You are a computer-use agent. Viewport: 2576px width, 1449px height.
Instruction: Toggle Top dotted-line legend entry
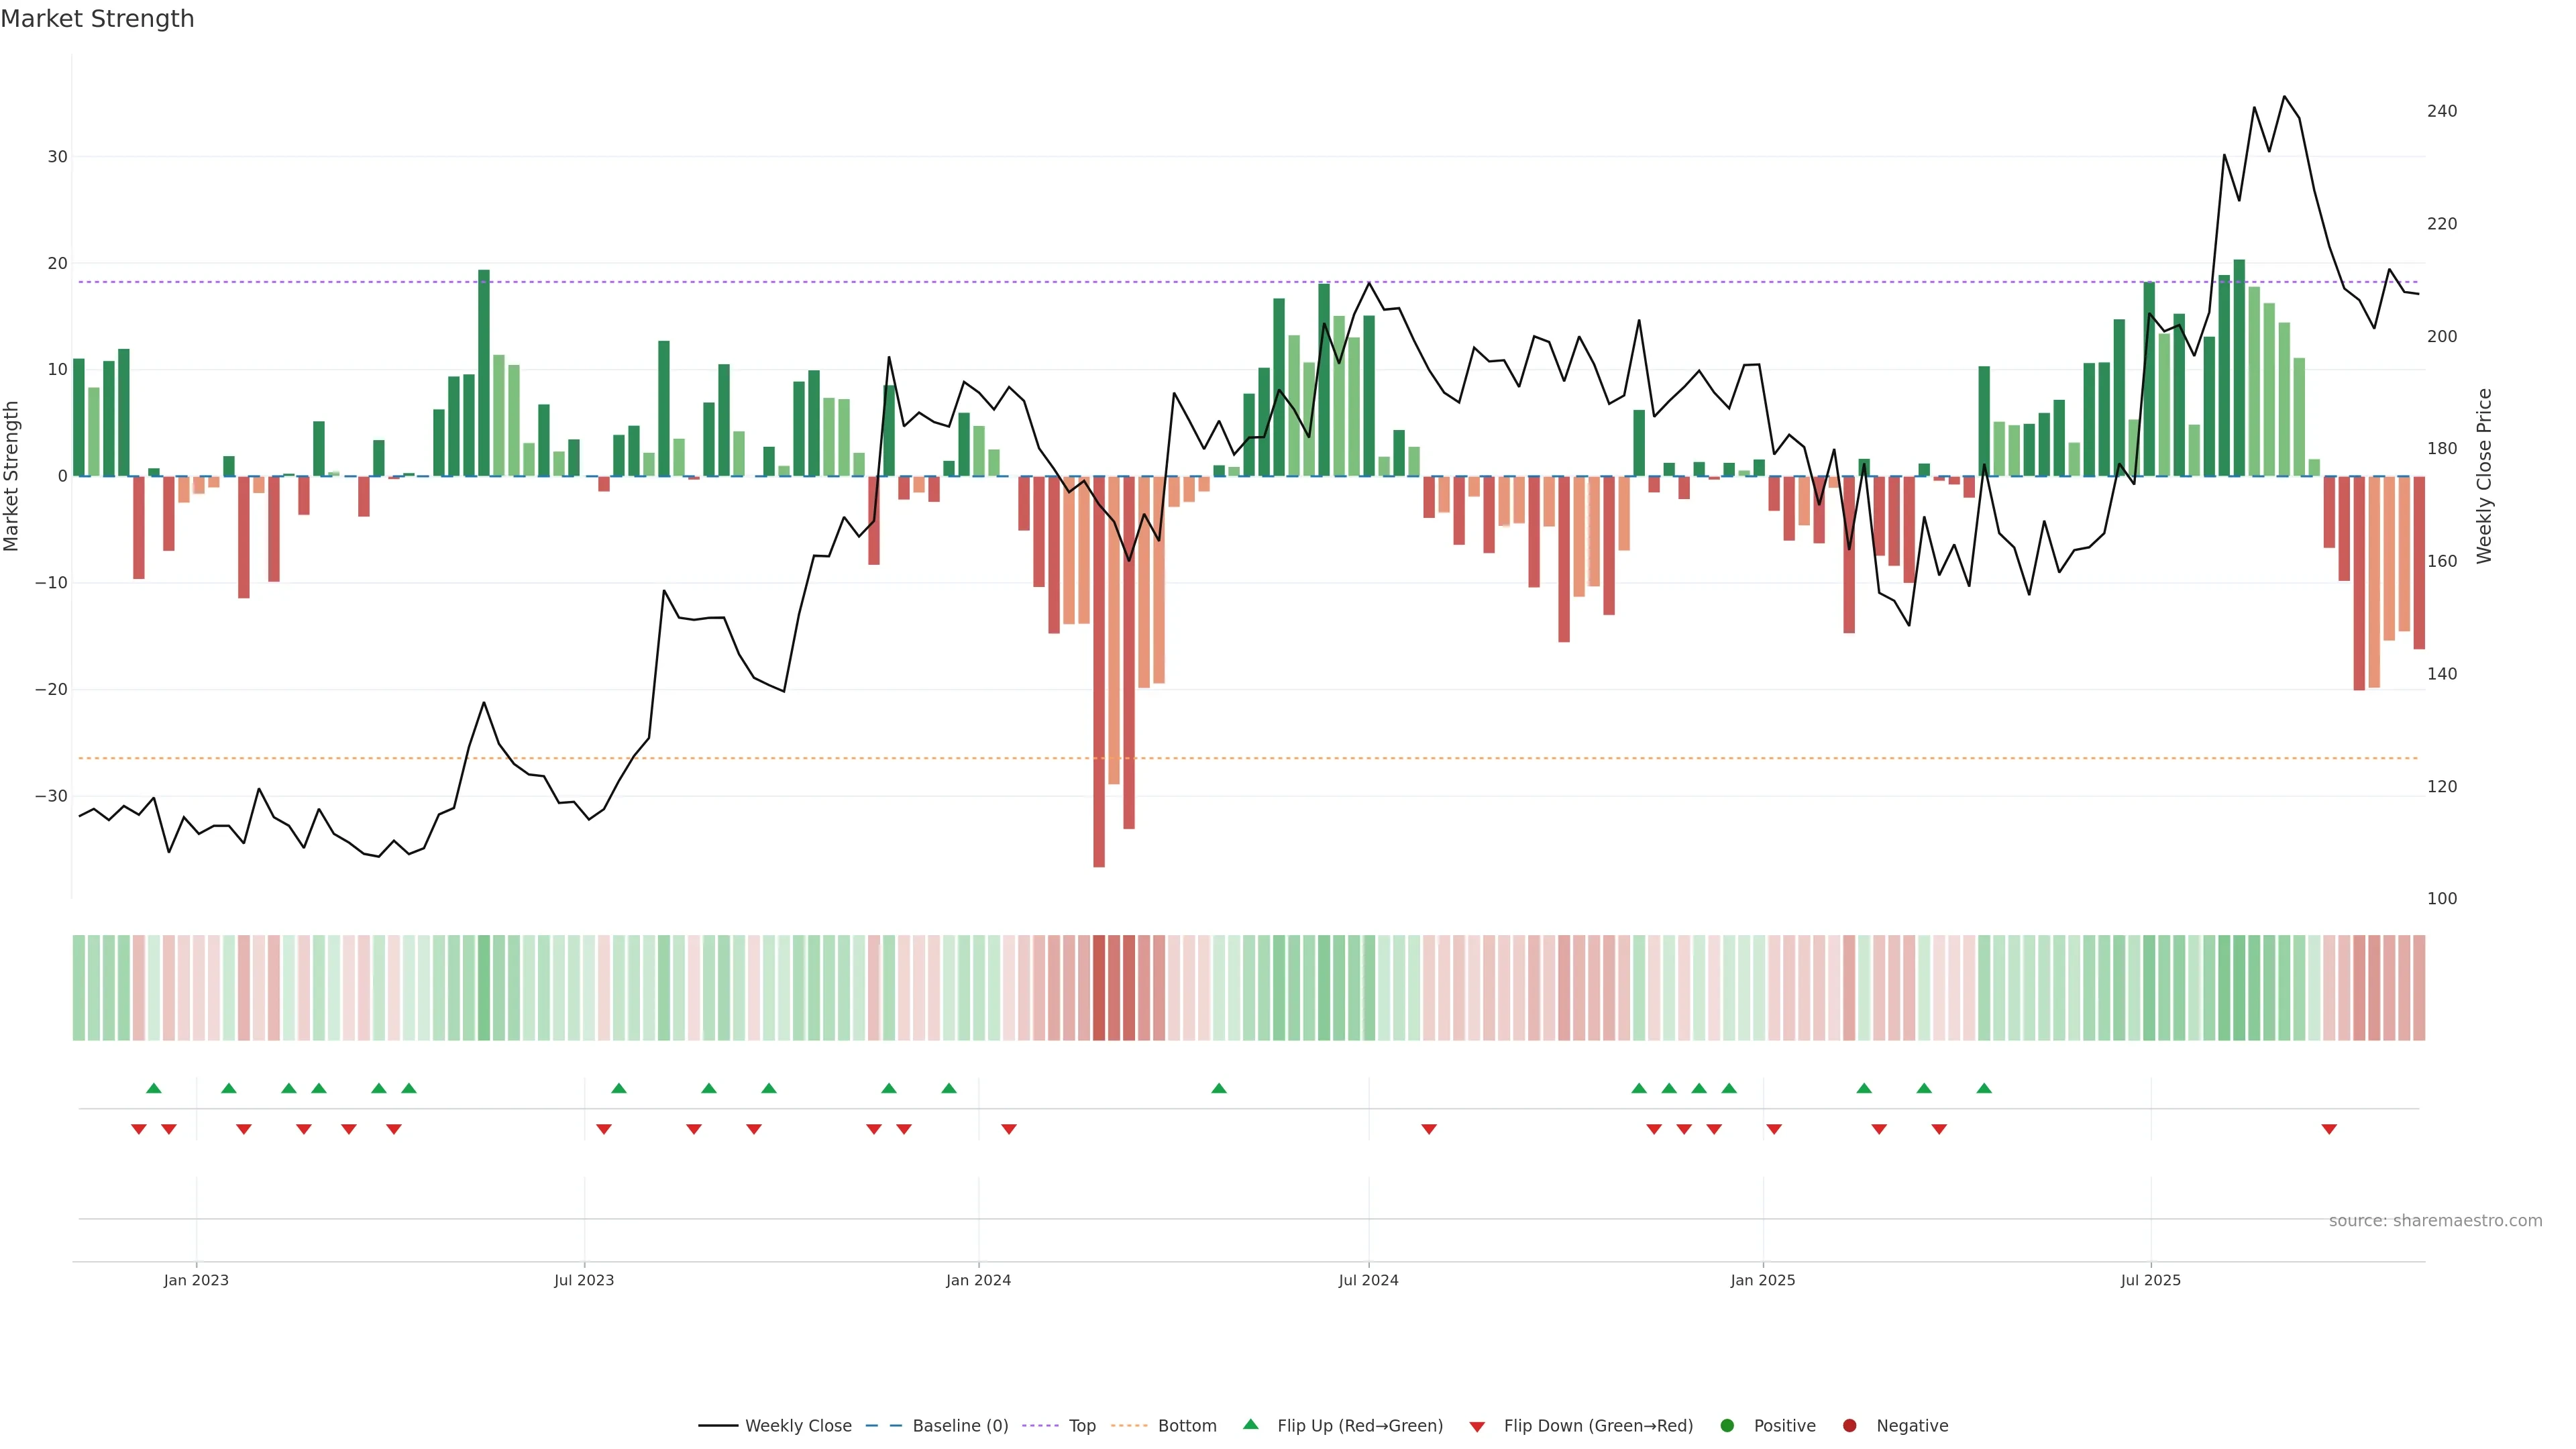[x=1081, y=1426]
